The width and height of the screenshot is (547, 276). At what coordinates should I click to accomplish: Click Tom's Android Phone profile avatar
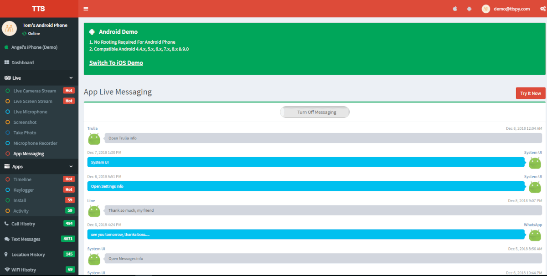click(9, 28)
